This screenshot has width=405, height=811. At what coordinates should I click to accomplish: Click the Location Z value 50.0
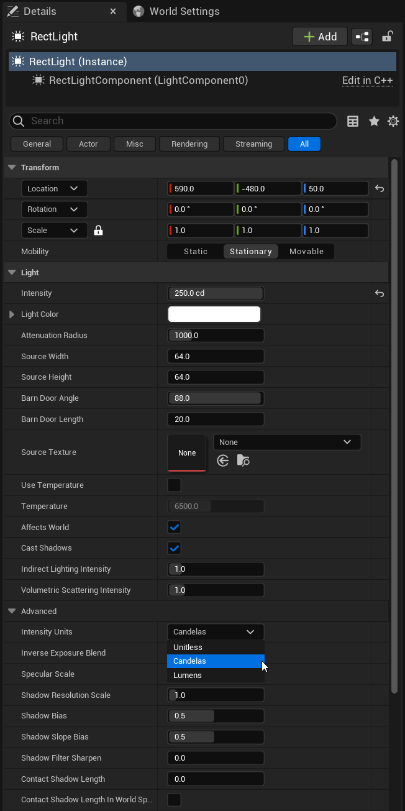[335, 188]
